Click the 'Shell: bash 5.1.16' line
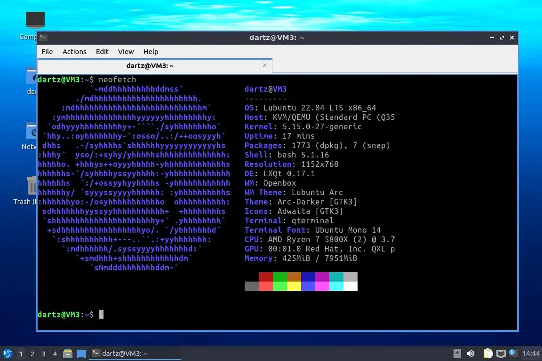 click(x=287, y=155)
